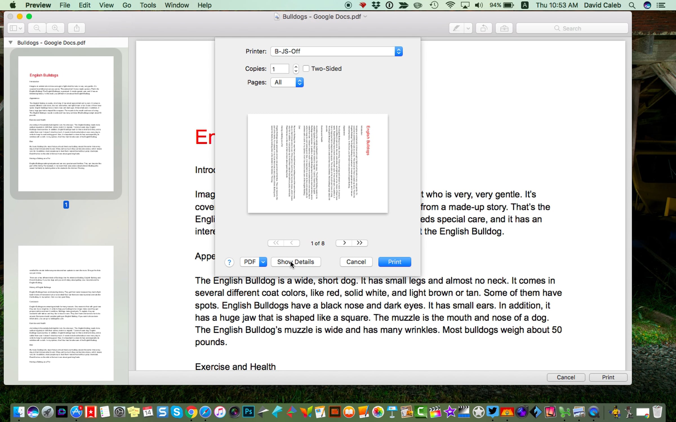The height and width of the screenshot is (422, 676).
Task: Click the Show Details button
Action: pos(295,262)
